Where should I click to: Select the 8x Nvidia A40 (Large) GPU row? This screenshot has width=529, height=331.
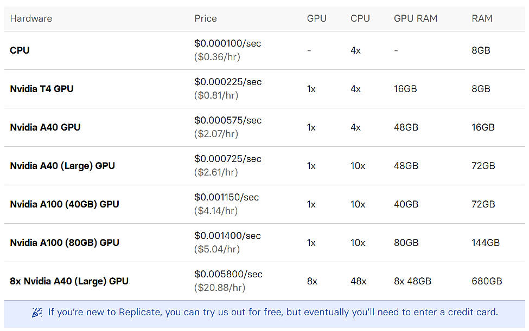click(x=69, y=281)
